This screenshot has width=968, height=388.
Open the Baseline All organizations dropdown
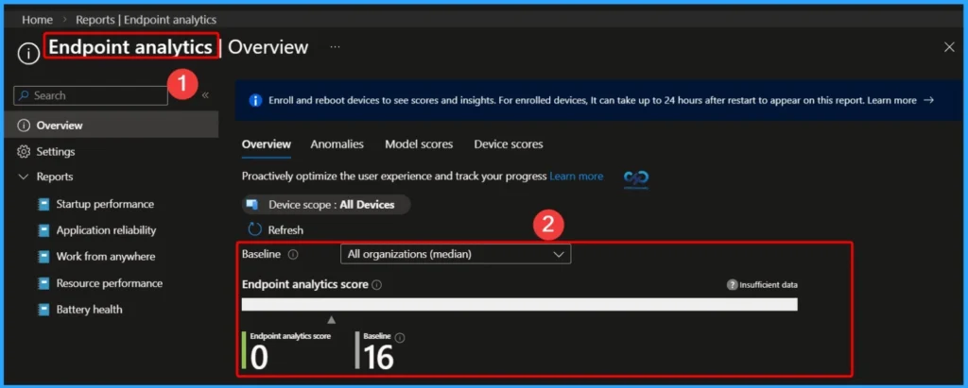[x=456, y=254]
